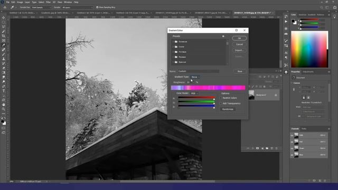
Task: Select the Lasso tool
Action: [4, 27]
